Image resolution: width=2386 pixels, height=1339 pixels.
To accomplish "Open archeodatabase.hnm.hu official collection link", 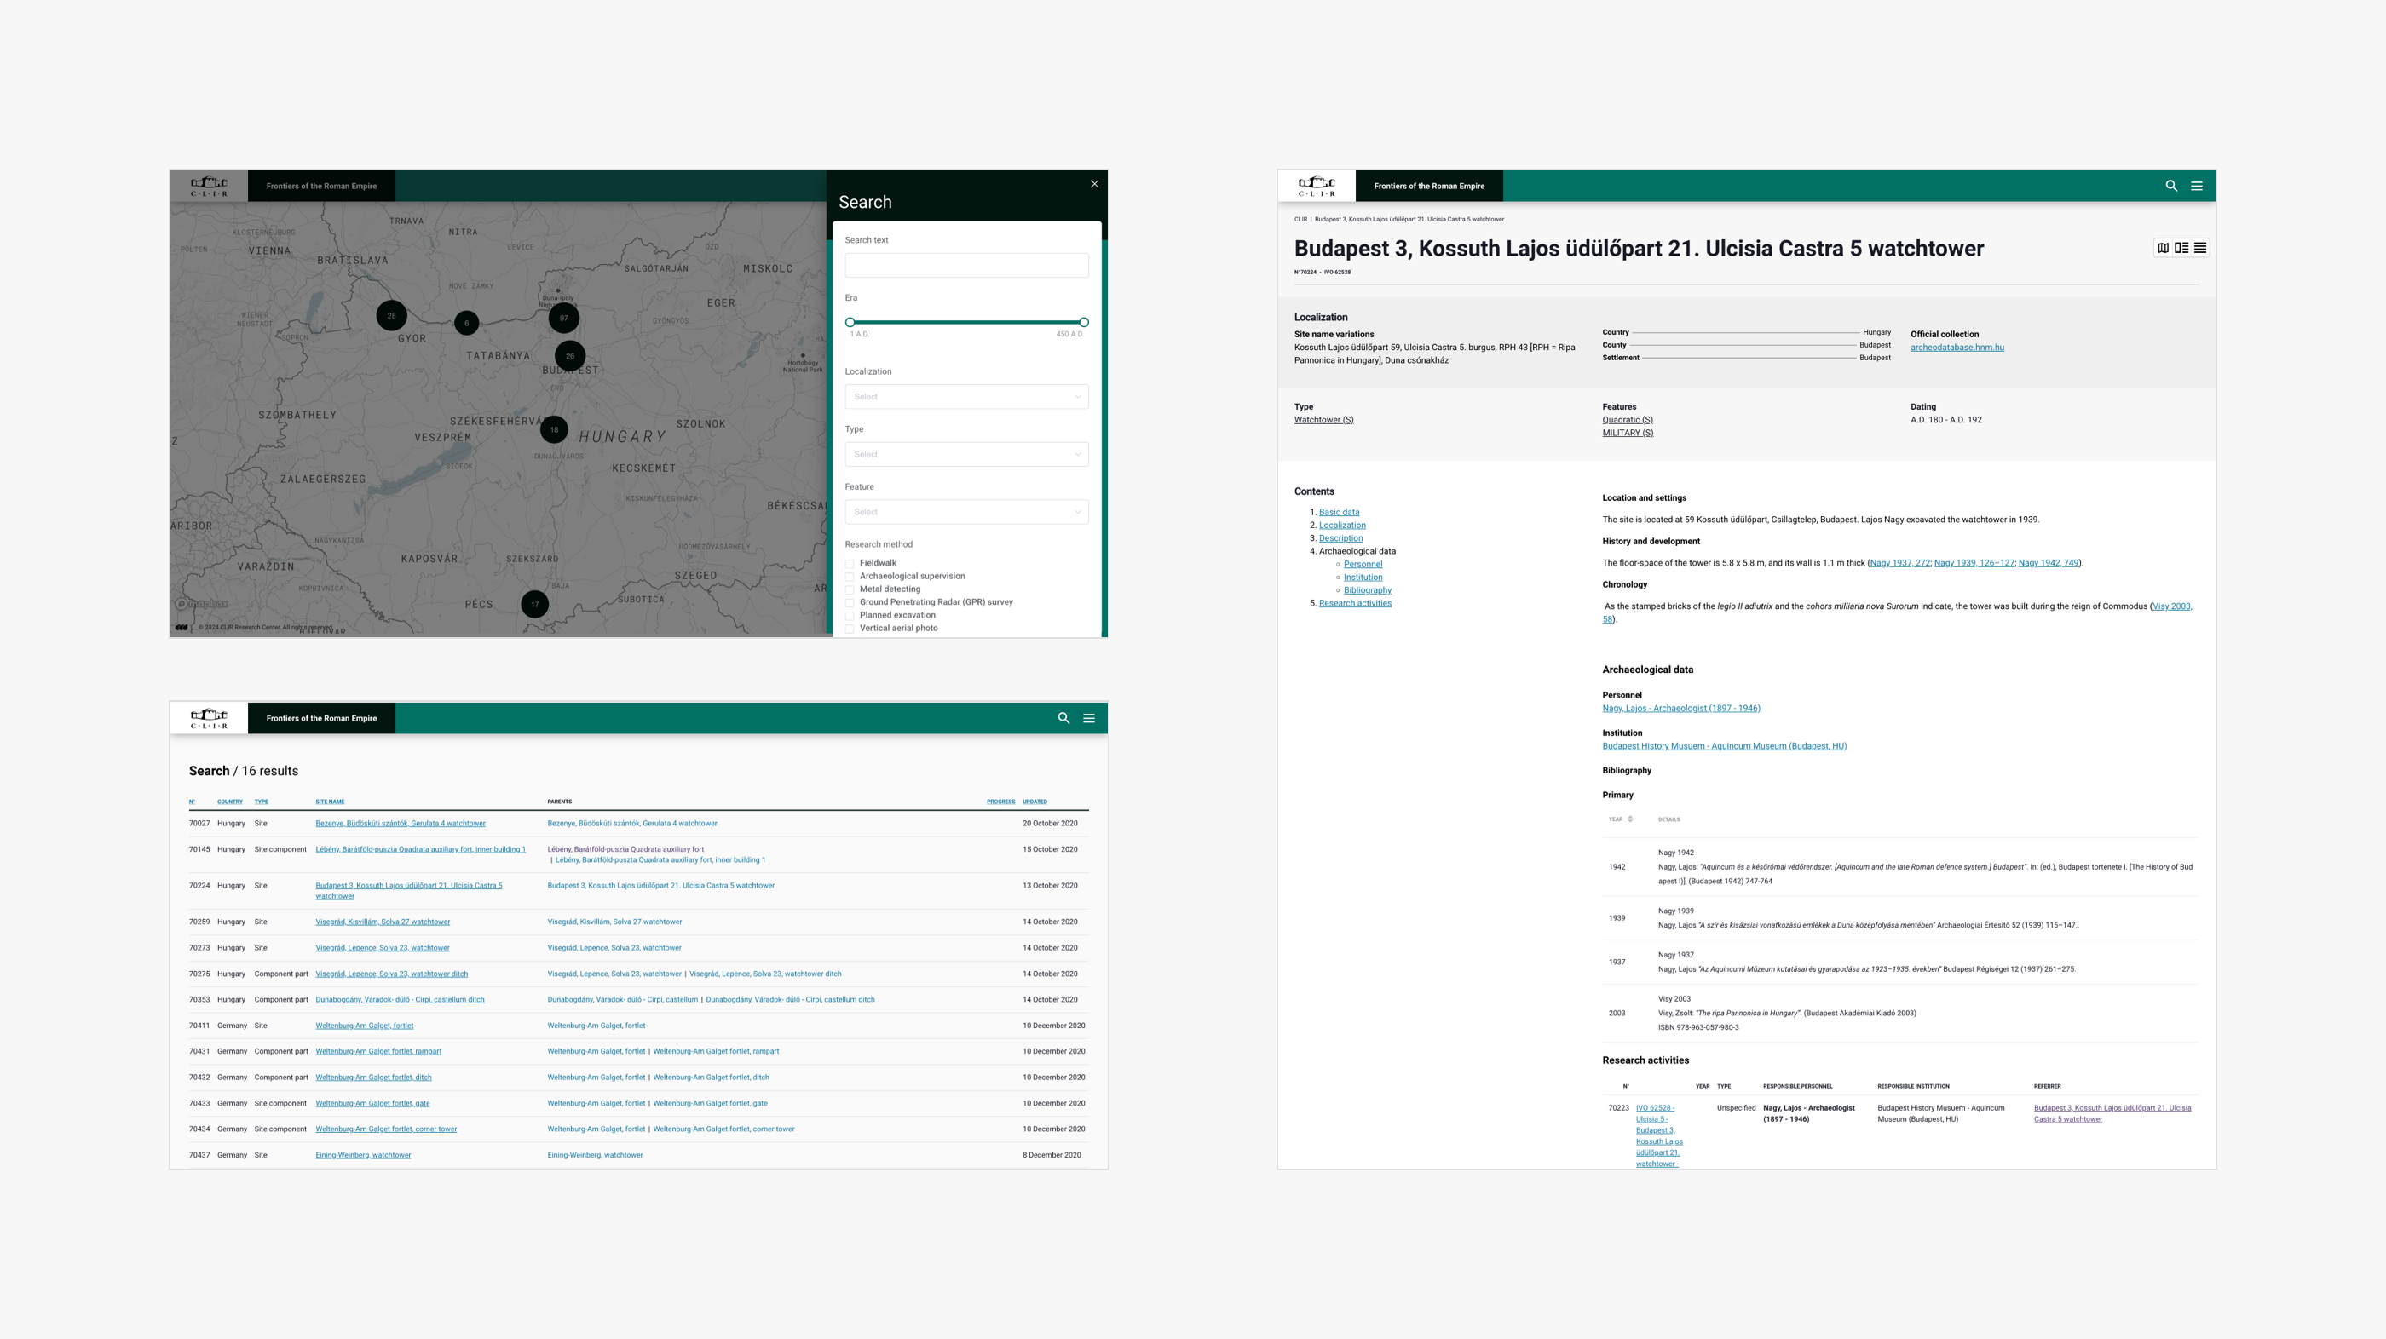I will coord(1957,348).
